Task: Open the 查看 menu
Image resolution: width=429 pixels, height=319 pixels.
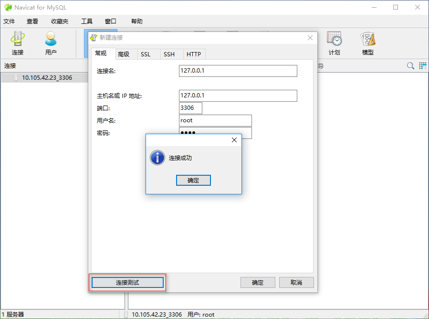Action: click(32, 21)
